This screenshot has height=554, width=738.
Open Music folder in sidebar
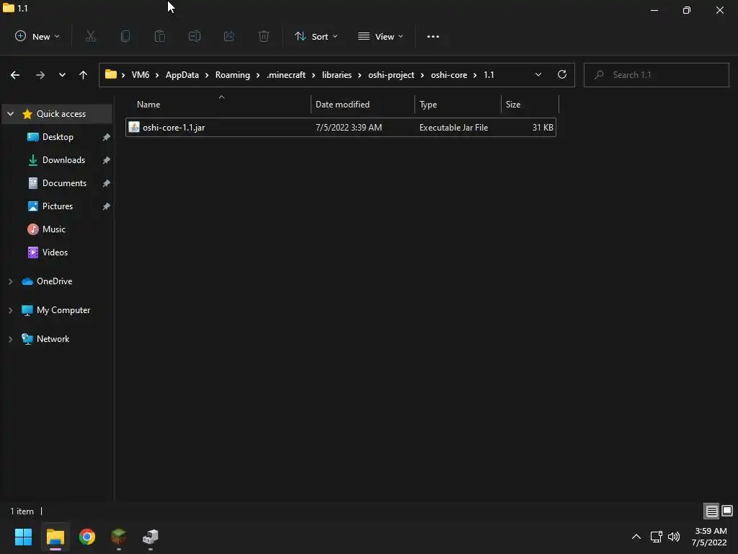53,229
